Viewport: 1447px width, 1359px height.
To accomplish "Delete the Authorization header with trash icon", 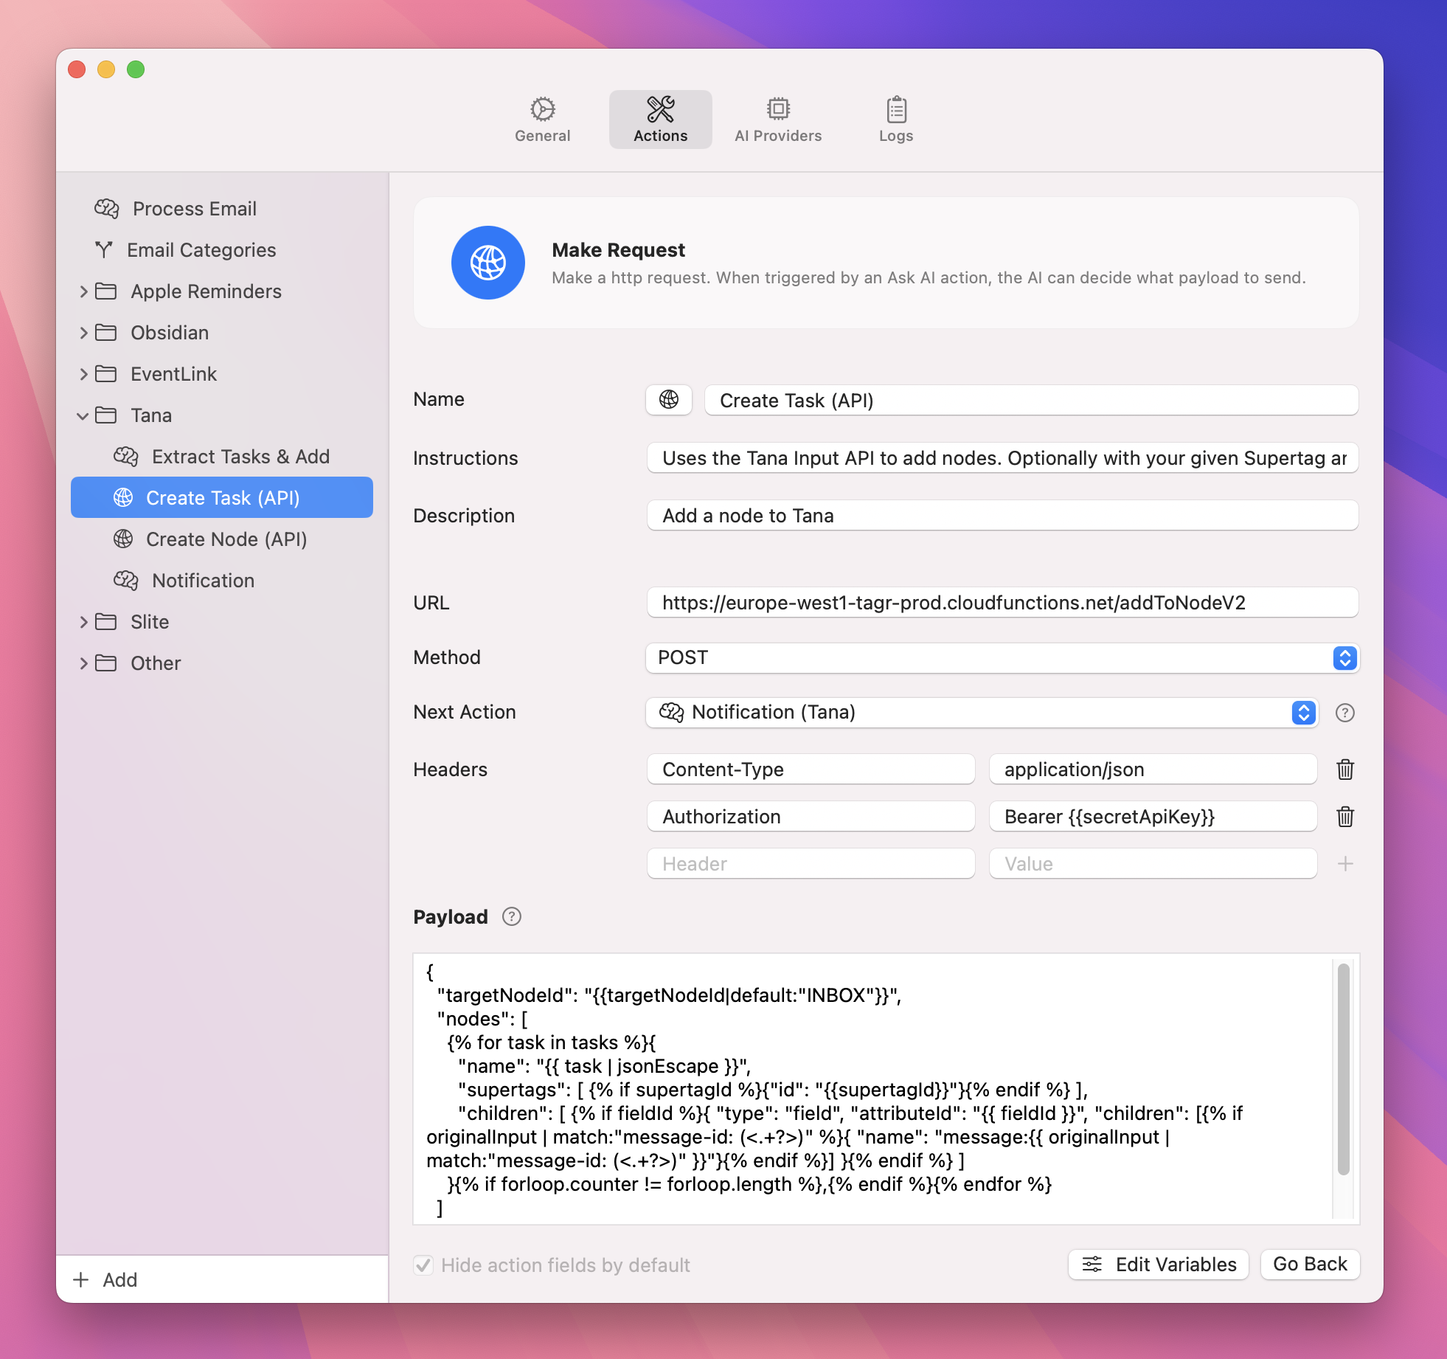I will (1344, 817).
